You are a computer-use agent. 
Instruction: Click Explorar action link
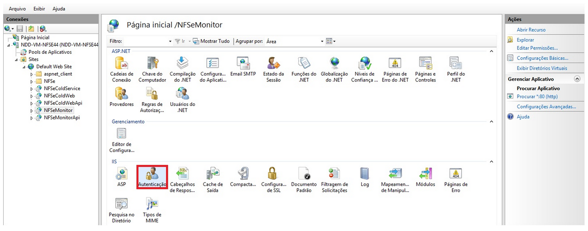(x=525, y=40)
